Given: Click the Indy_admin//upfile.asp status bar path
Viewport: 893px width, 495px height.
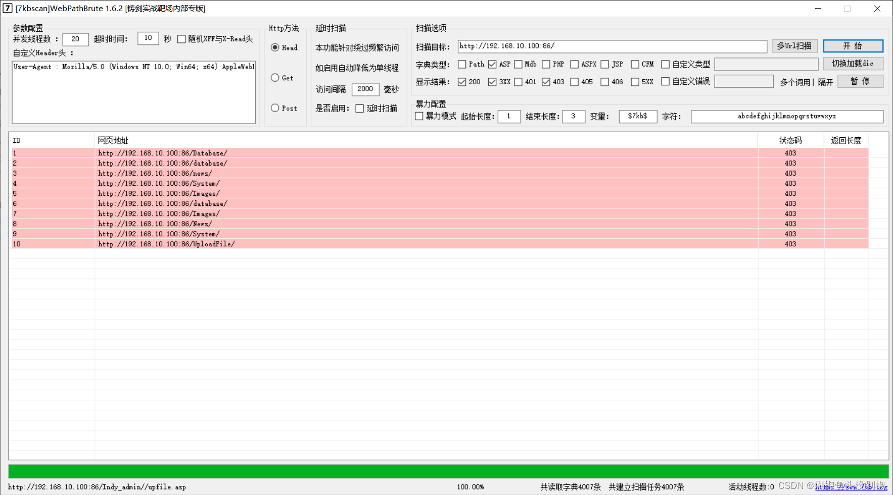Looking at the screenshot, I should [x=97, y=487].
